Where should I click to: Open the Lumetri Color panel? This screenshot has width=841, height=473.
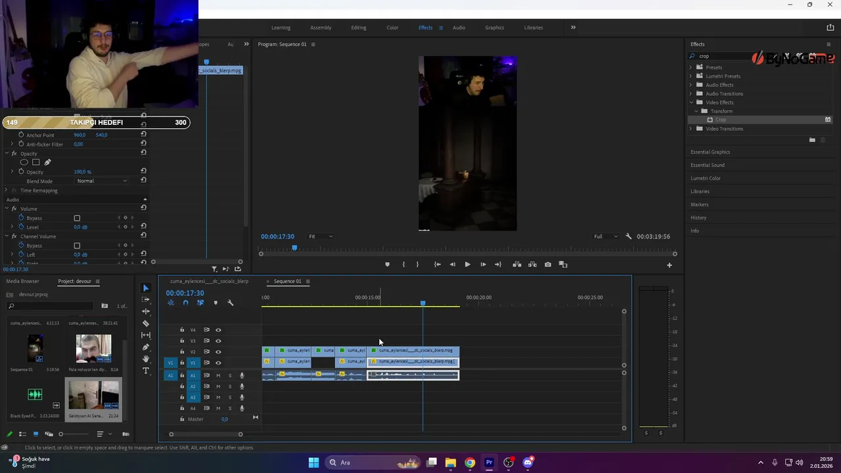[706, 178]
